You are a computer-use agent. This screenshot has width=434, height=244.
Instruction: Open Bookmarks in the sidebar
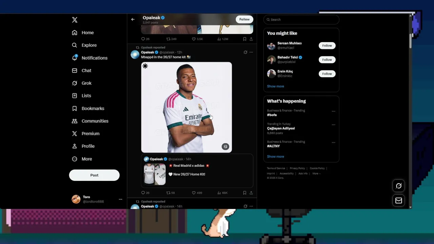tap(88, 108)
